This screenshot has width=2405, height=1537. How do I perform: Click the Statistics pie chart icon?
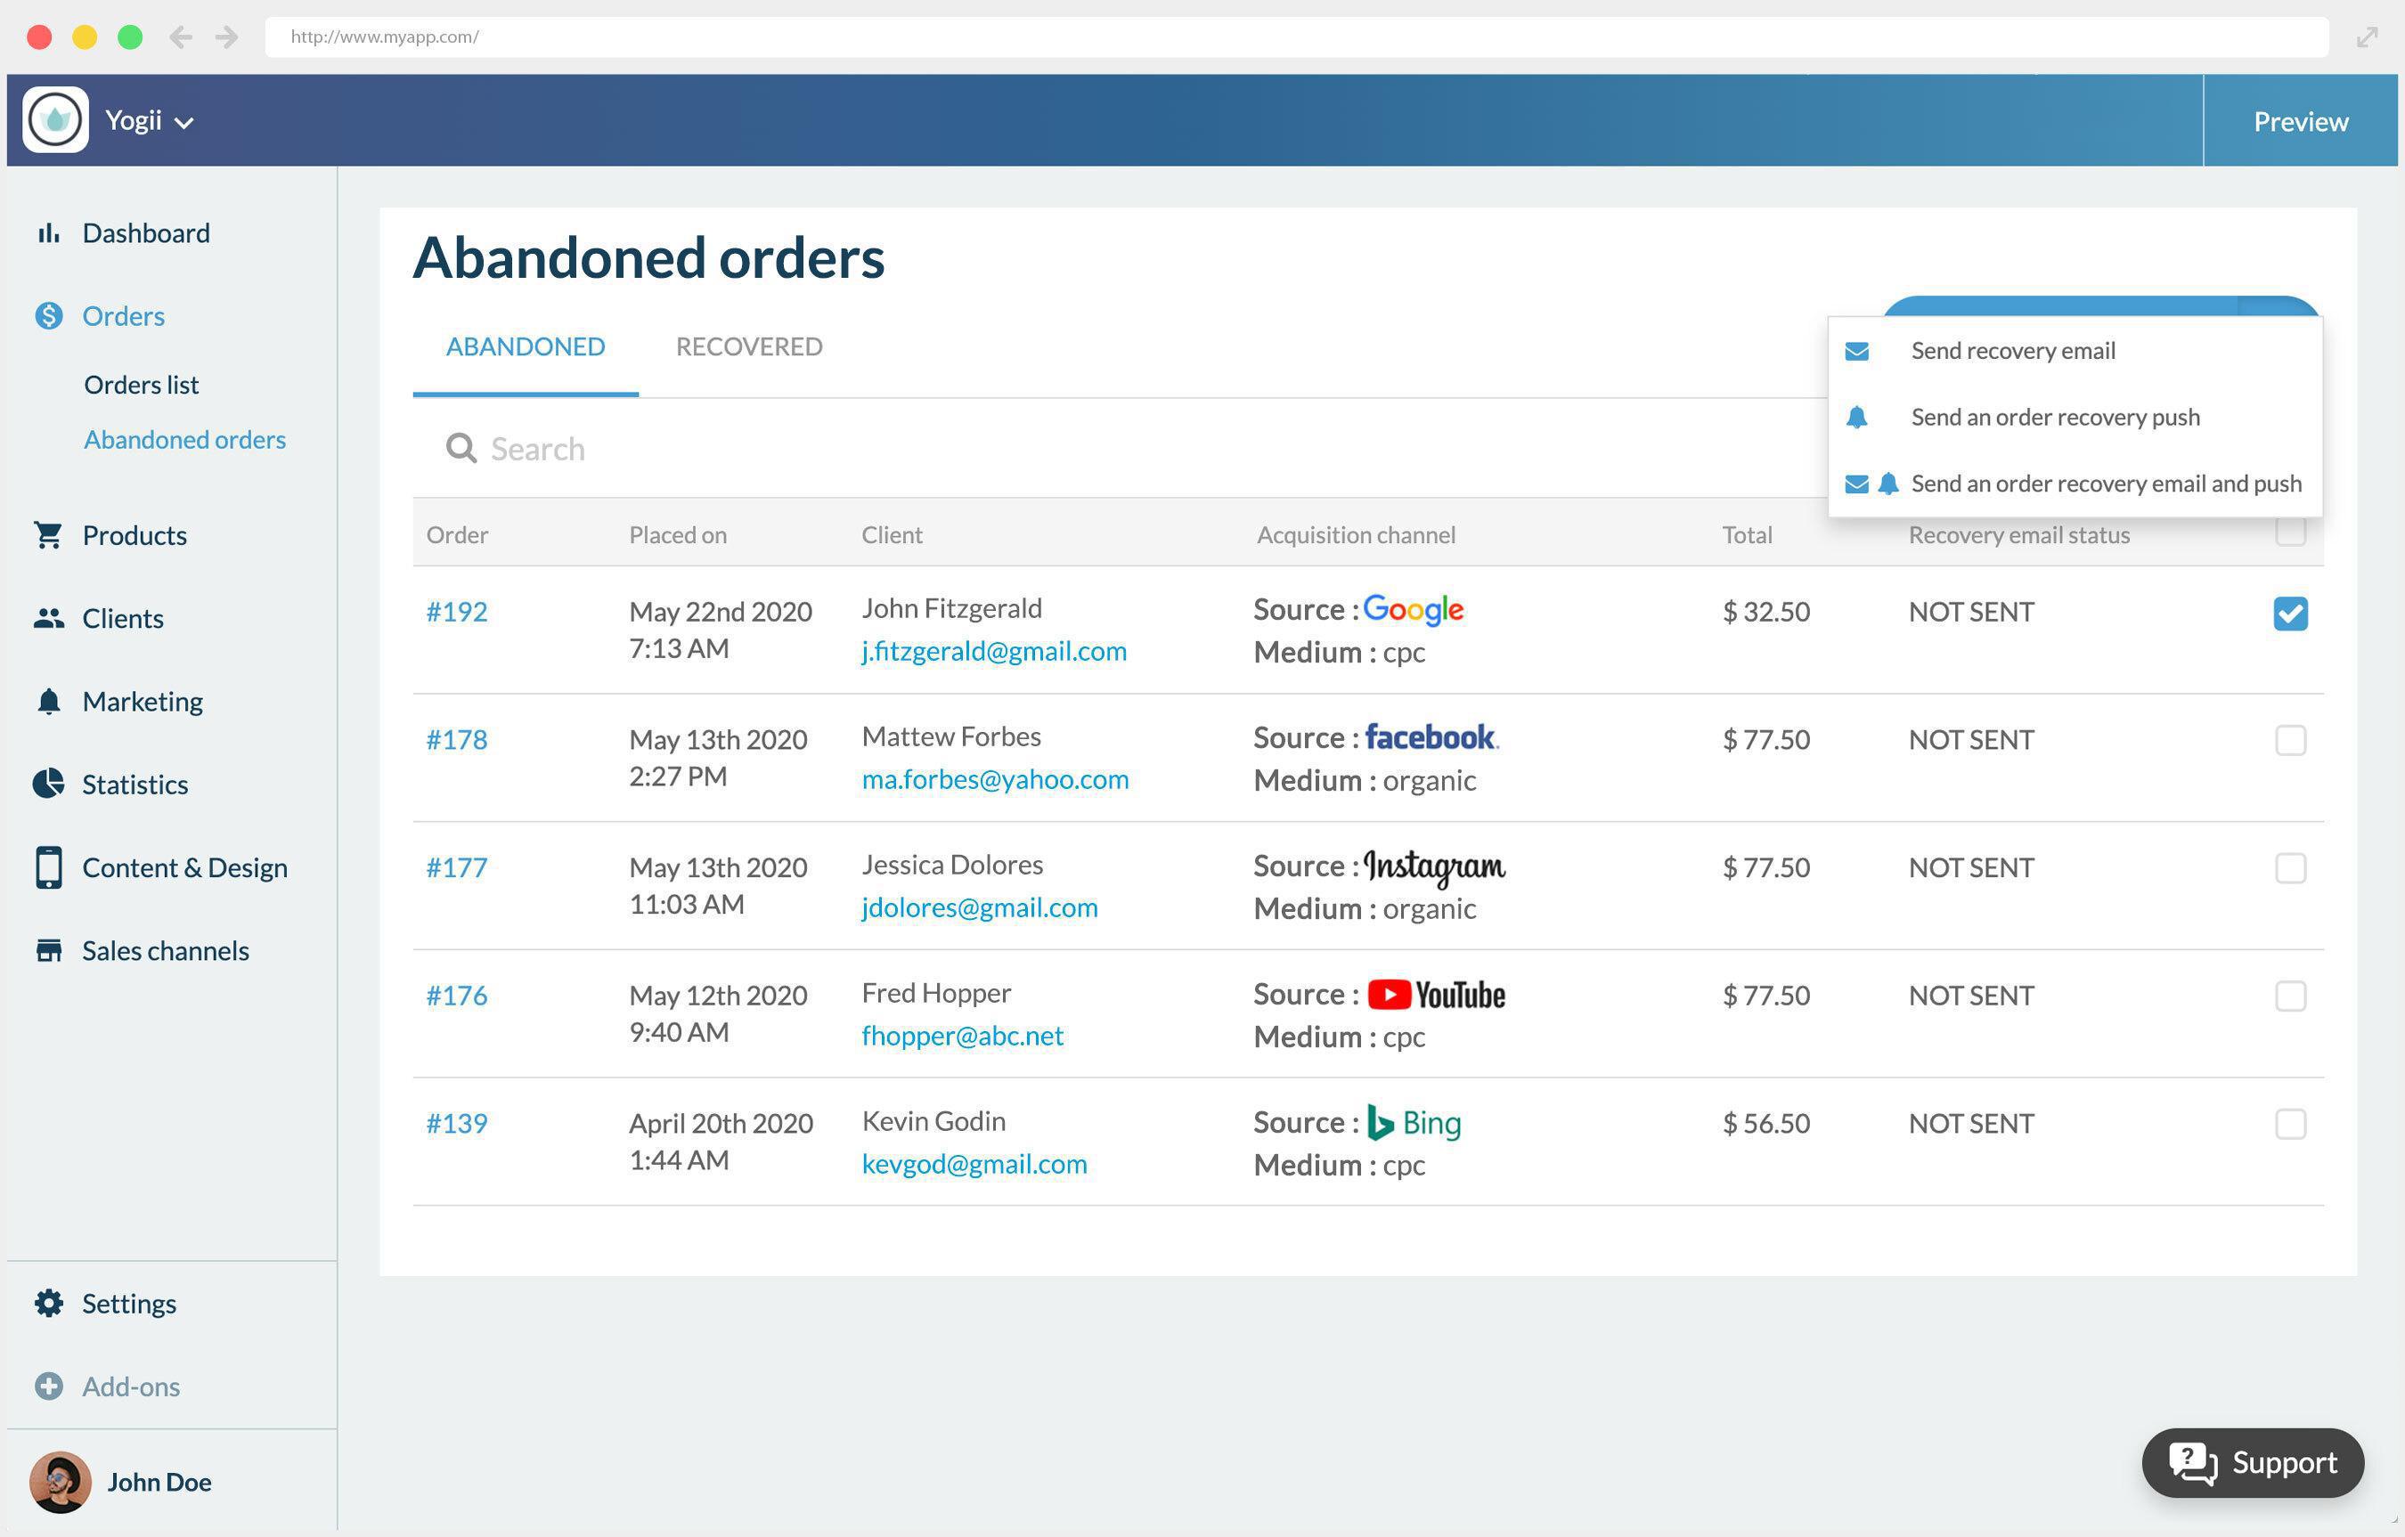click(x=48, y=784)
